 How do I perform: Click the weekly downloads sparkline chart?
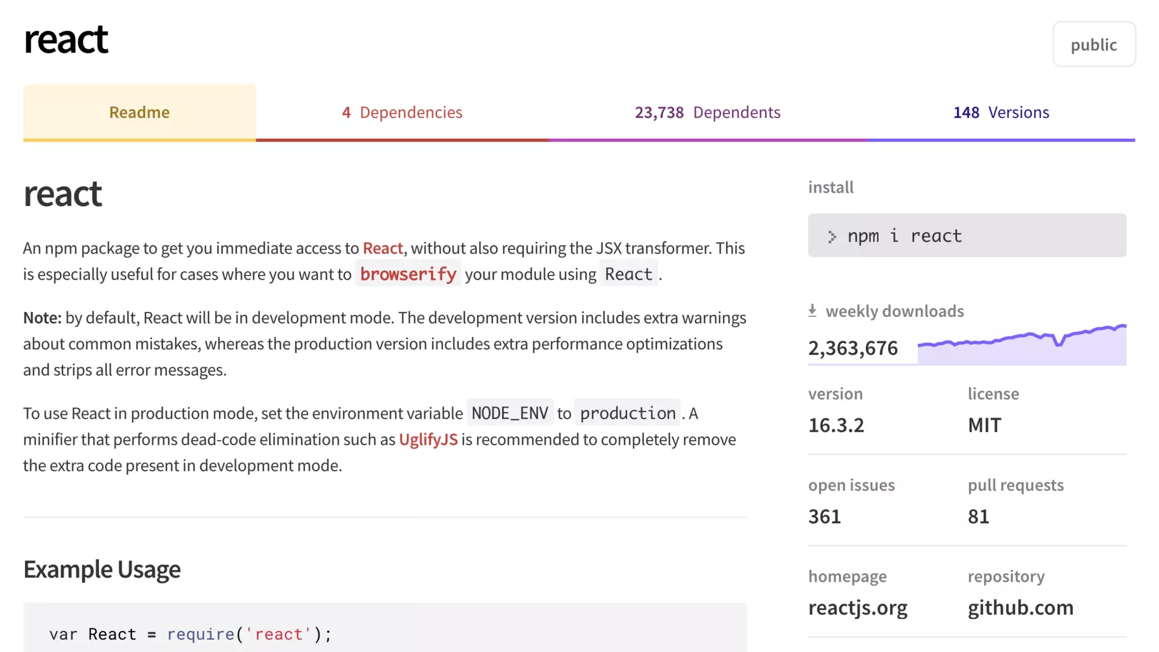pos(1021,346)
